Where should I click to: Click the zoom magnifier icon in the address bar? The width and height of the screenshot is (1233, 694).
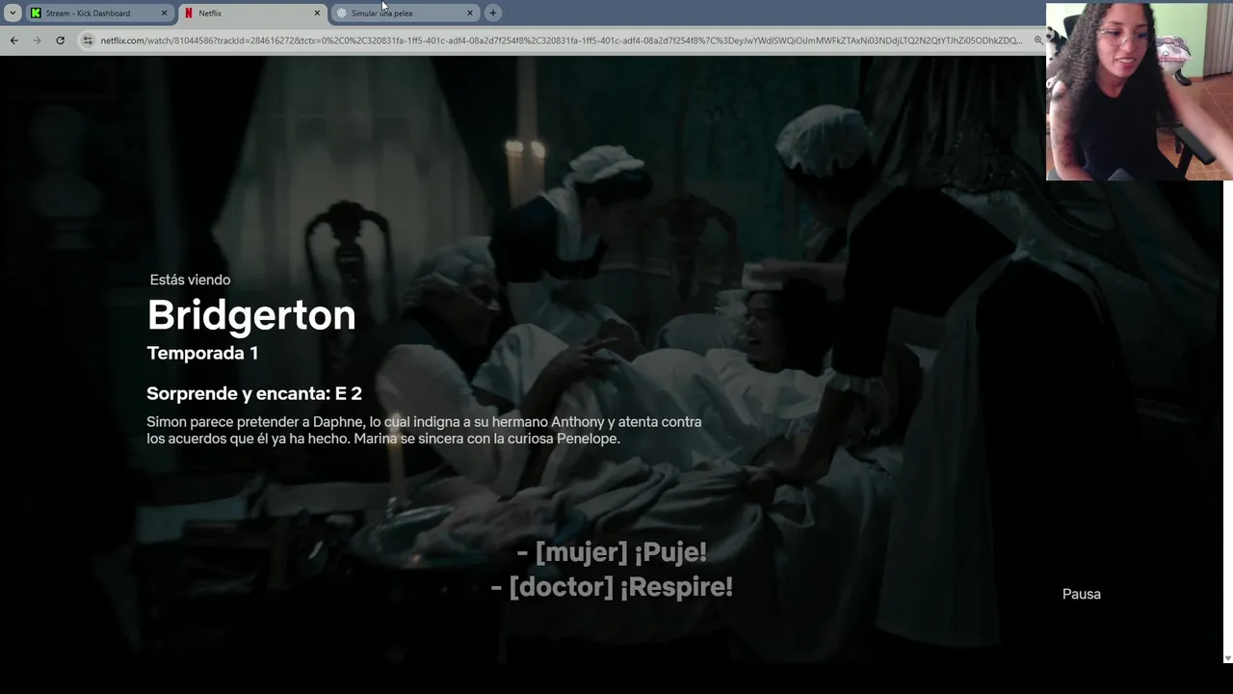(x=1037, y=40)
